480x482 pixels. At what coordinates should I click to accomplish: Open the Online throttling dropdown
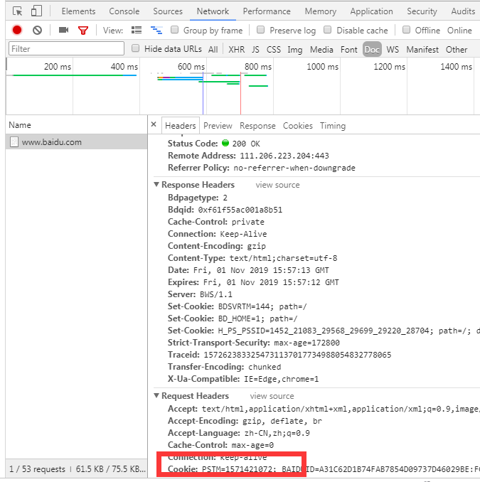pyautogui.click(x=459, y=31)
